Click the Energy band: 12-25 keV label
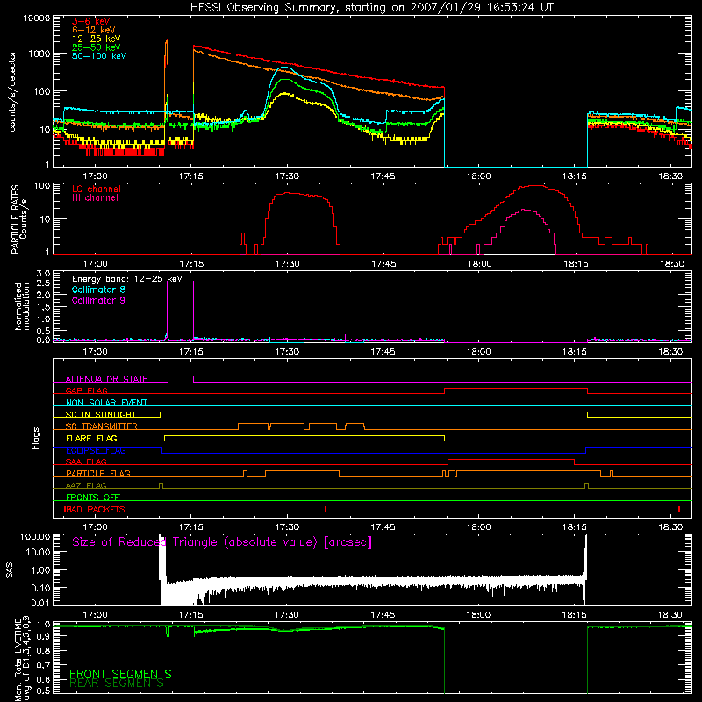Screen dimensions: 702x702 pyautogui.click(x=127, y=279)
